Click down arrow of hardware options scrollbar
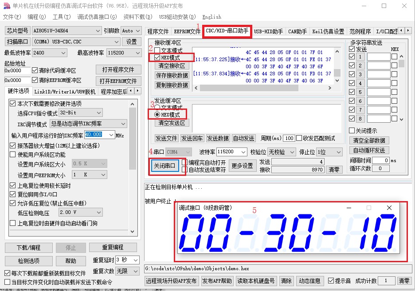This screenshot has width=415, height=291. (132, 232)
